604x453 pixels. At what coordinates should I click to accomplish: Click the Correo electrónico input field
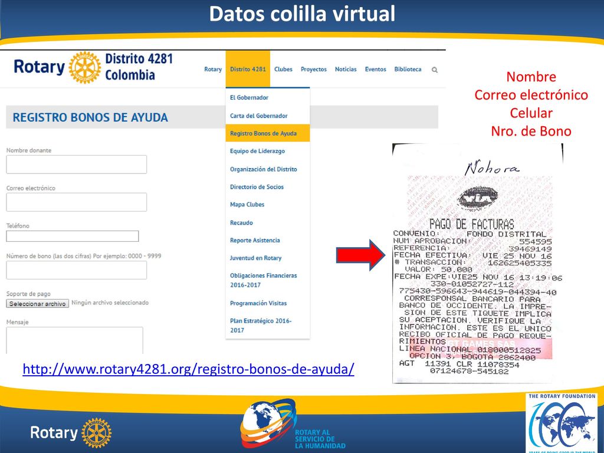[x=76, y=202]
